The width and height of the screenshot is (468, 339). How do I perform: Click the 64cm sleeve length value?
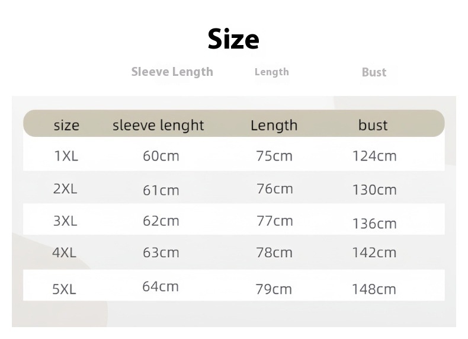pos(161,286)
